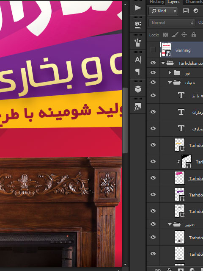Click the Tarhdokan.com group folder icon
This screenshot has width=203, height=271.
(x=170, y=63)
